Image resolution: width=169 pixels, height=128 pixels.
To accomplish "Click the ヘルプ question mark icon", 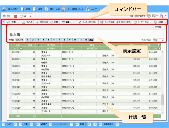I will pos(88,9).
